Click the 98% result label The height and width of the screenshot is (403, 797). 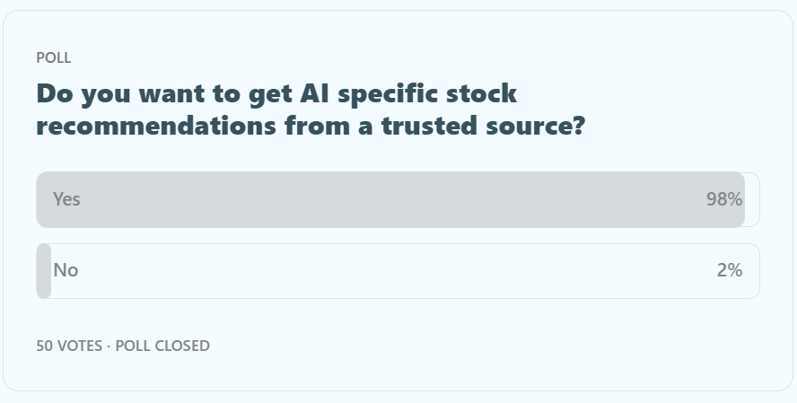click(723, 199)
